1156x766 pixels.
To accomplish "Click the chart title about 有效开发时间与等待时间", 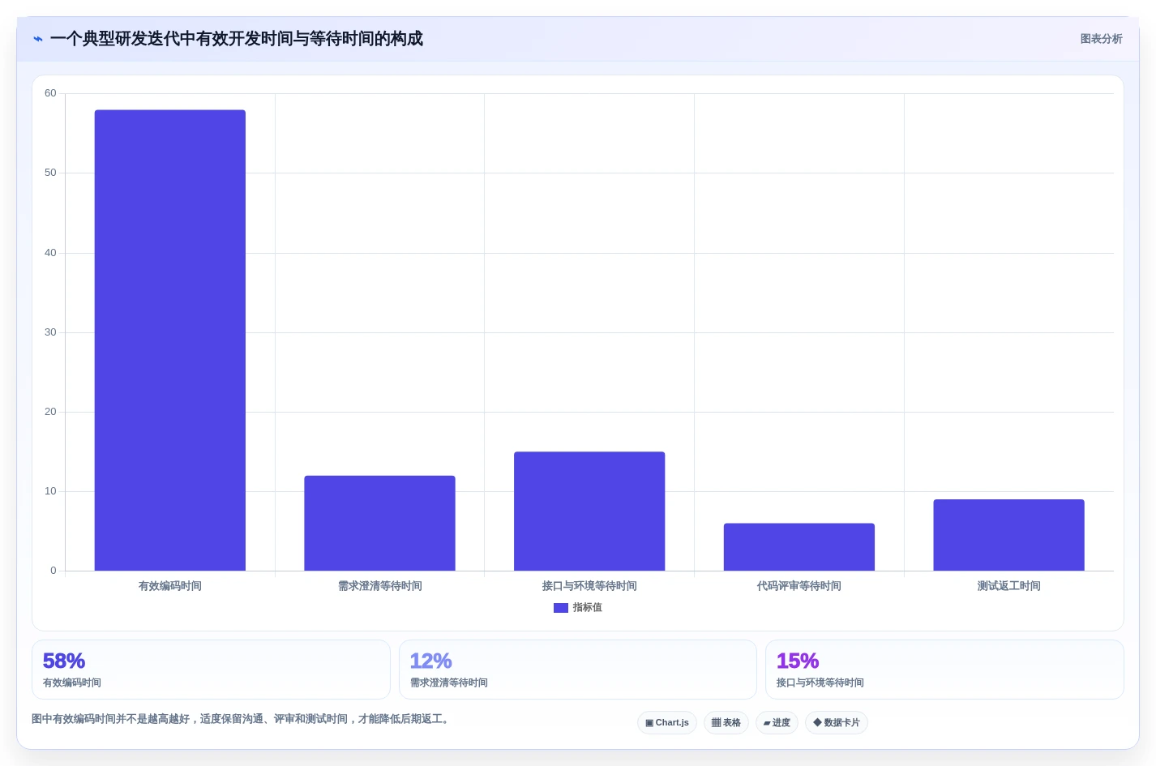I will [x=236, y=39].
